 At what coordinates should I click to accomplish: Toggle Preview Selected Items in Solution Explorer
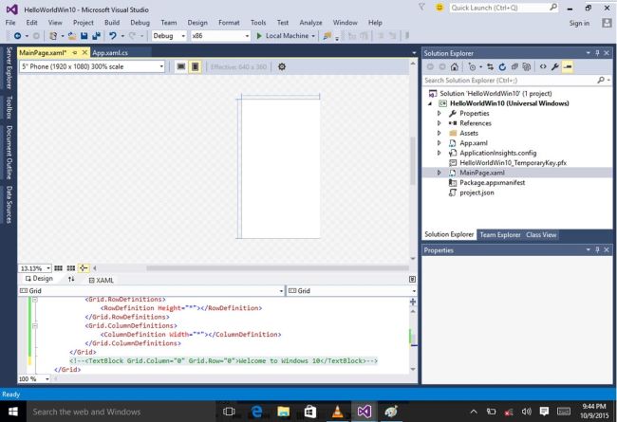coord(568,67)
